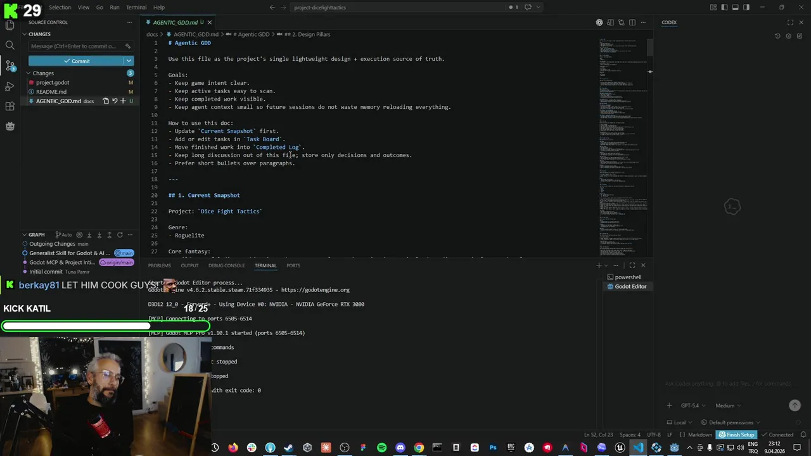Click the open changes compare icon
This screenshot has width=811, height=456.
coord(622,23)
